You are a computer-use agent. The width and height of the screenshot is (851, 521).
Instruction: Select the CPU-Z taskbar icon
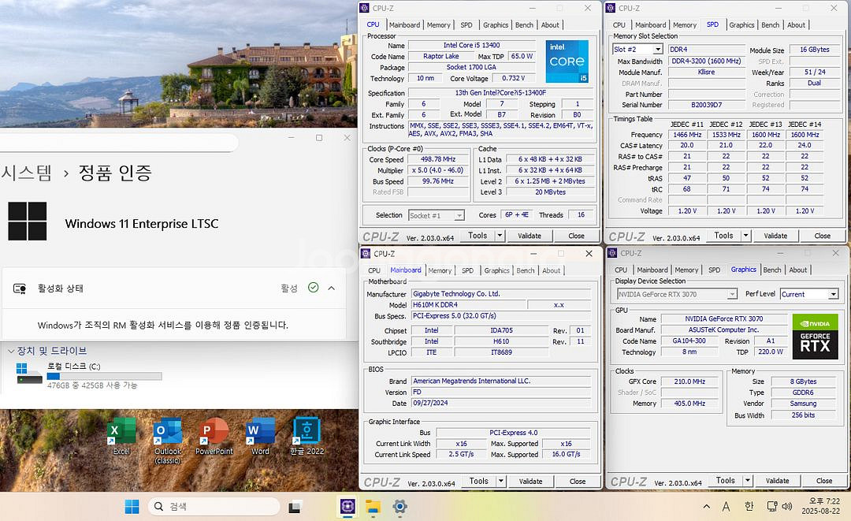(x=347, y=506)
